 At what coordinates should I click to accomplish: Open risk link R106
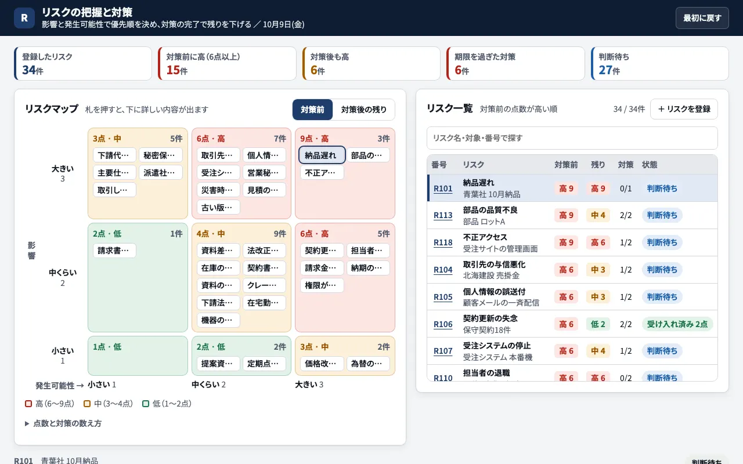(x=443, y=325)
